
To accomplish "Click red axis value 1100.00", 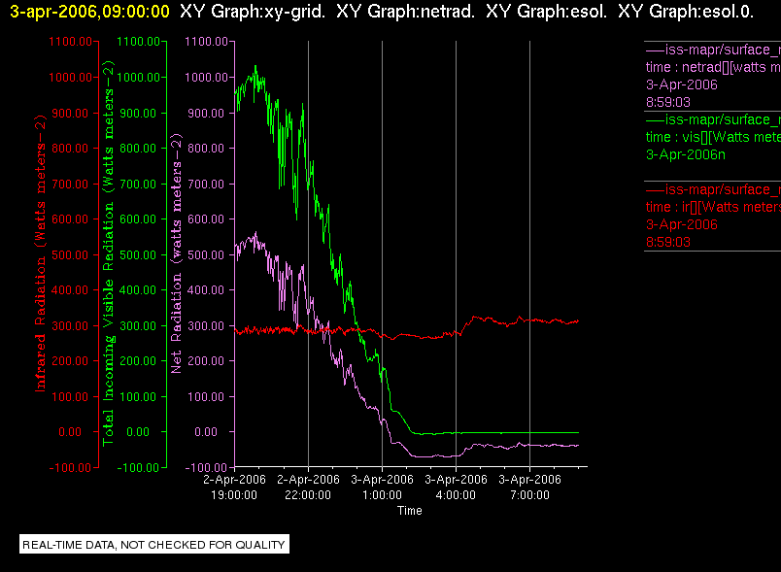I will click(x=70, y=42).
